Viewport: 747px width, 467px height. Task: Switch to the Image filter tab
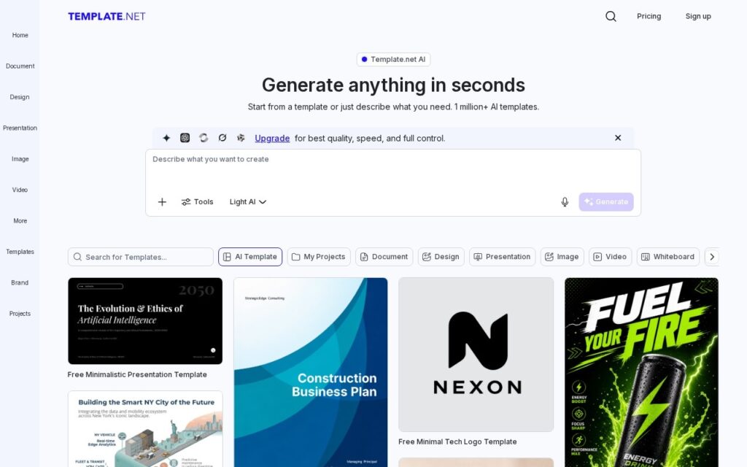click(x=562, y=257)
